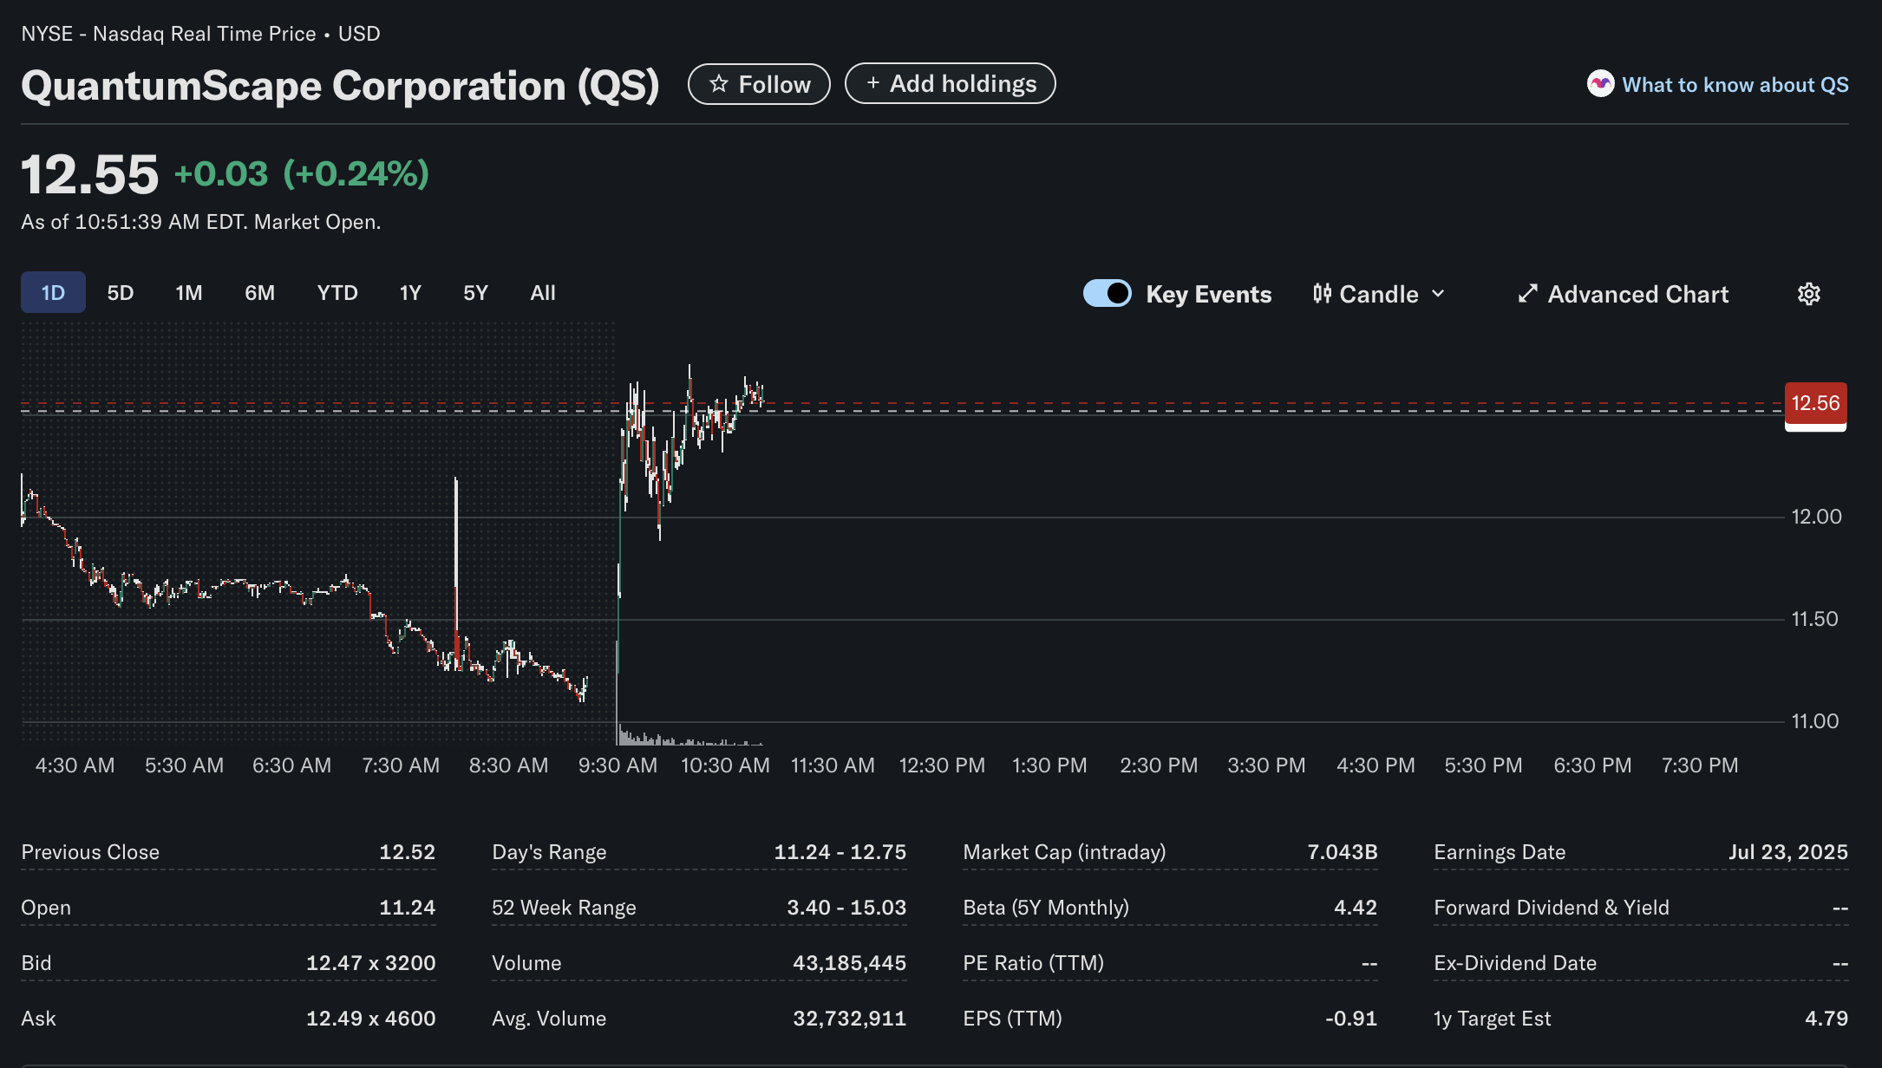Select the YTD time range tab
1882x1068 pixels.
click(337, 293)
